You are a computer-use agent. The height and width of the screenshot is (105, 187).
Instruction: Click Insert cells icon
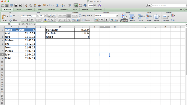[x=141, y=18]
